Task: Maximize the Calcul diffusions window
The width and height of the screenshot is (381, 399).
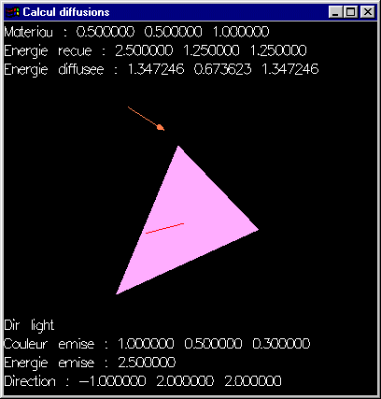Action: [350, 12]
